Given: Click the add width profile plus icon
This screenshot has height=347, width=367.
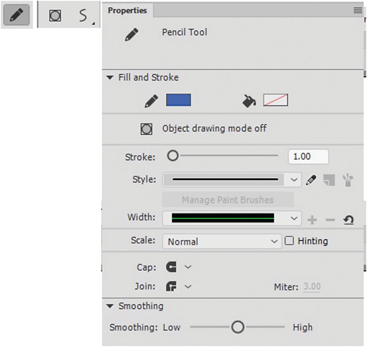Looking at the screenshot, I should 312,220.
